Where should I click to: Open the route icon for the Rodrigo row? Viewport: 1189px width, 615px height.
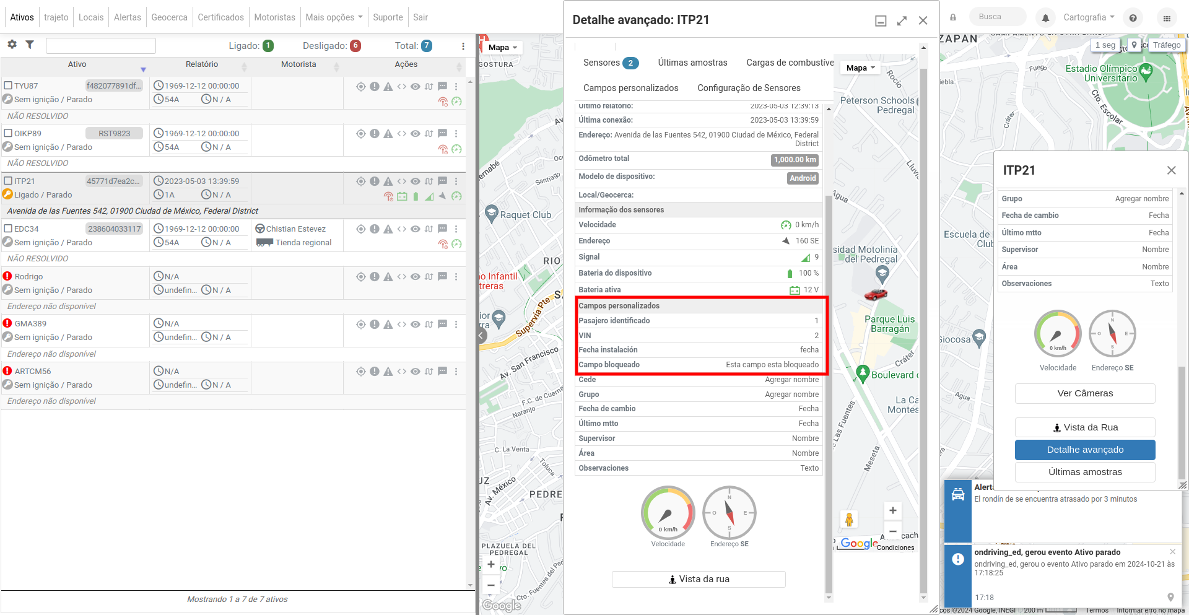(429, 277)
